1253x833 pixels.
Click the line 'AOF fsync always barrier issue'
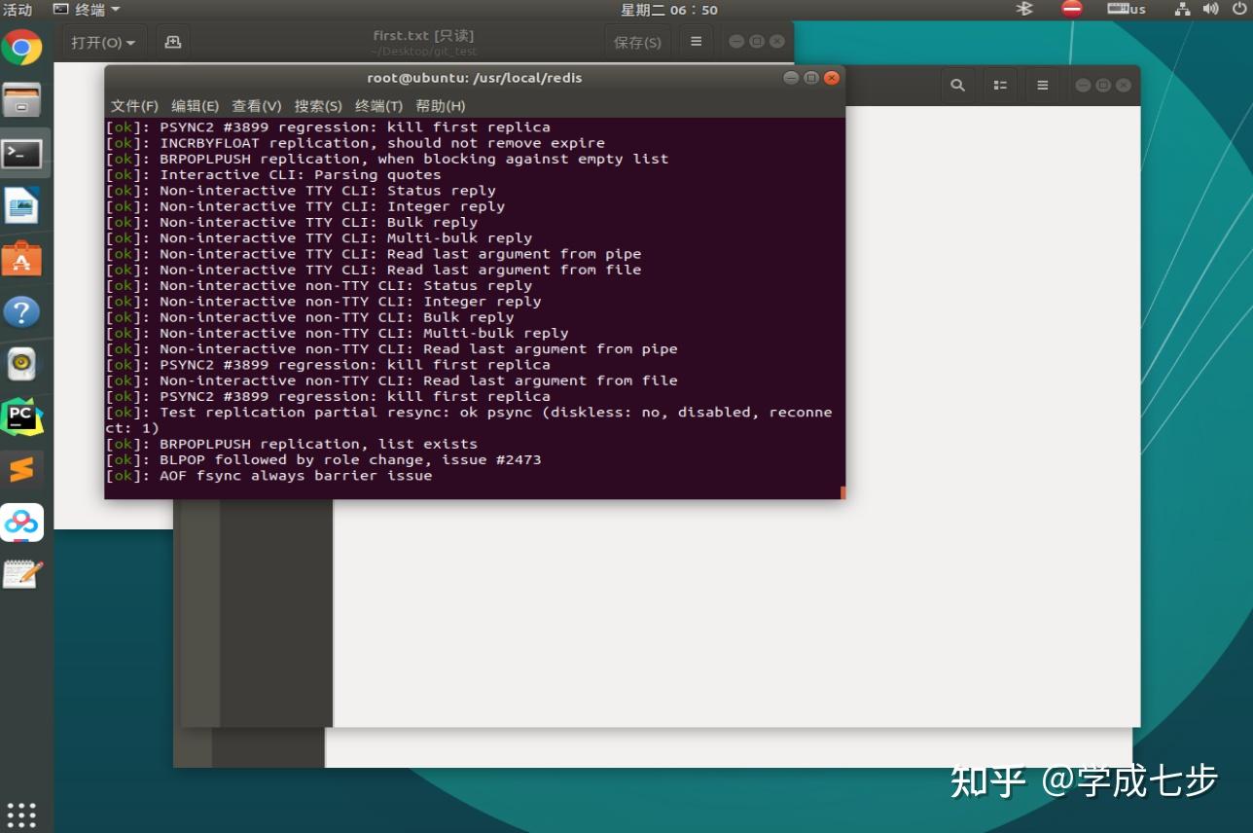[x=296, y=476]
